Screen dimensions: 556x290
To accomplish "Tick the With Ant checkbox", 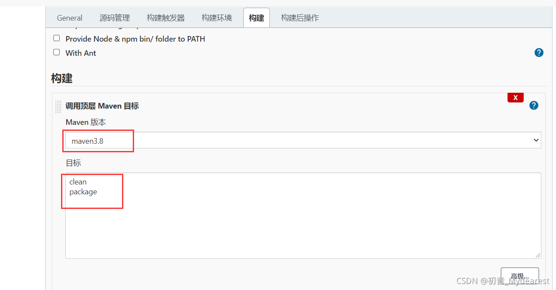I will pyautogui.click(x=56, y=52).
